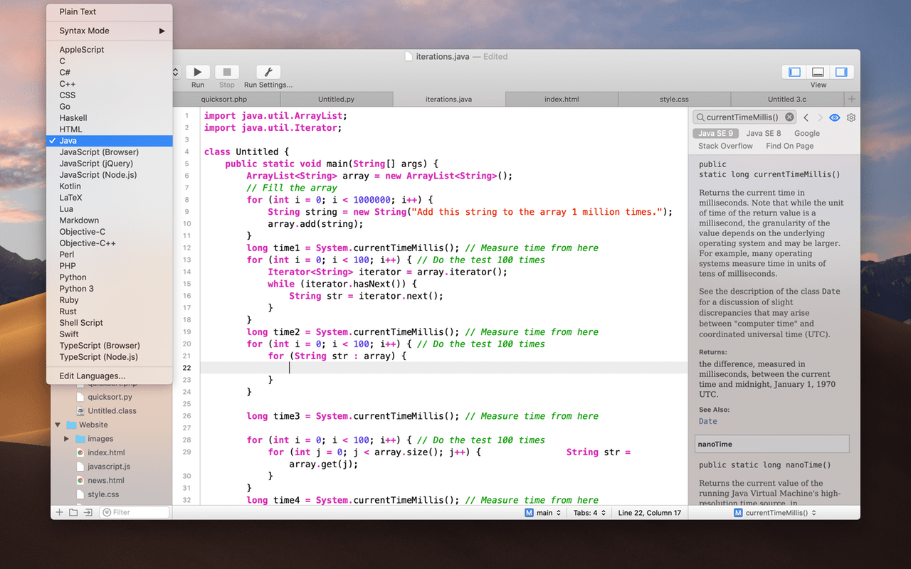
Task: Click the Filter field in the sidebar
Action: tap(135, 511)
